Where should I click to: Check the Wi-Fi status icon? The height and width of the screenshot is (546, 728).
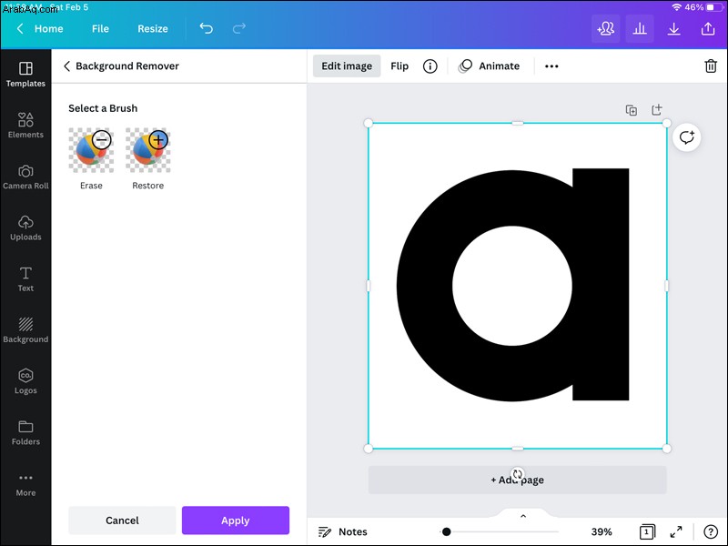676,7
